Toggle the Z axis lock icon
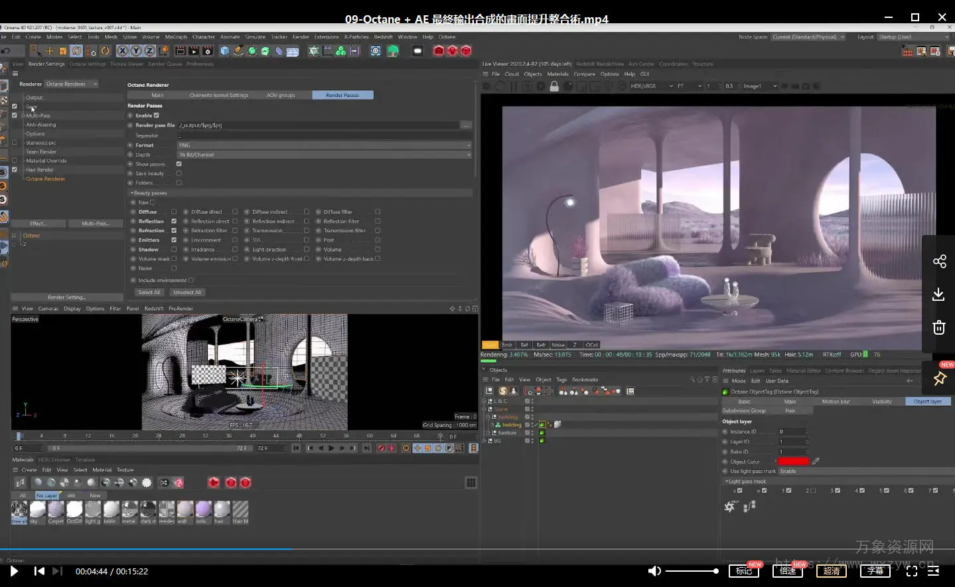The image size is (955, 587). (150, 51)
